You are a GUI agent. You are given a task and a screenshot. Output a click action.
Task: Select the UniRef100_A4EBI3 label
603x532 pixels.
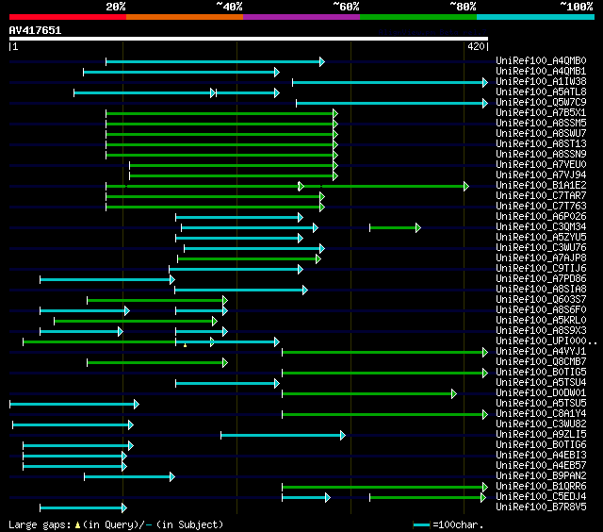click(x=541, y=456)
